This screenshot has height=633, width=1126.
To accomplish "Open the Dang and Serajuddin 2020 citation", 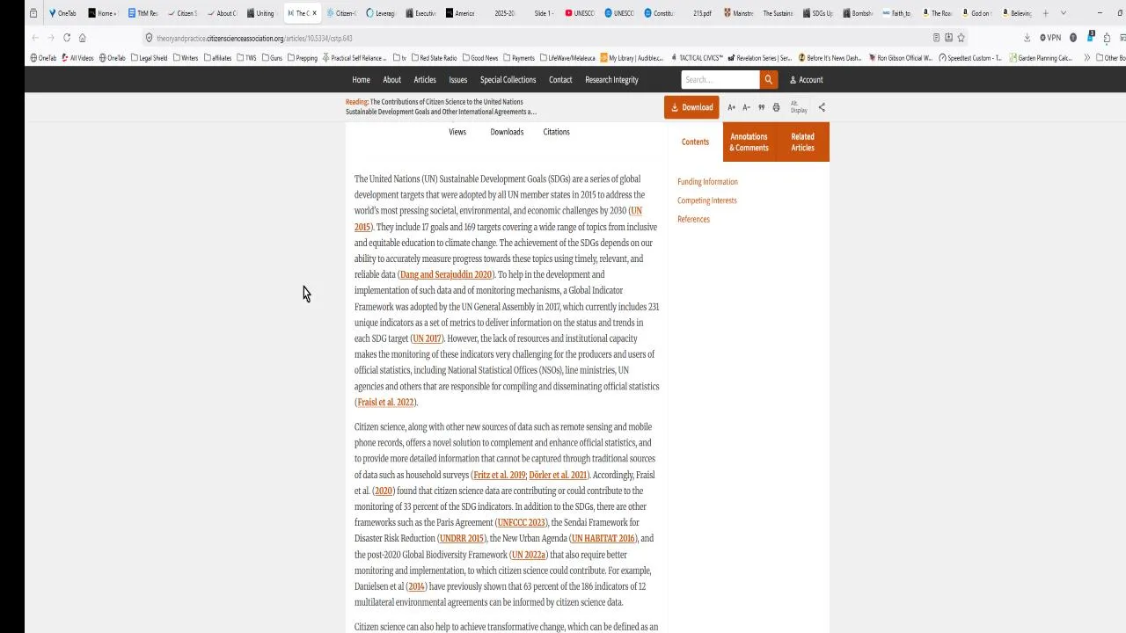I will [x=446, y=275].
